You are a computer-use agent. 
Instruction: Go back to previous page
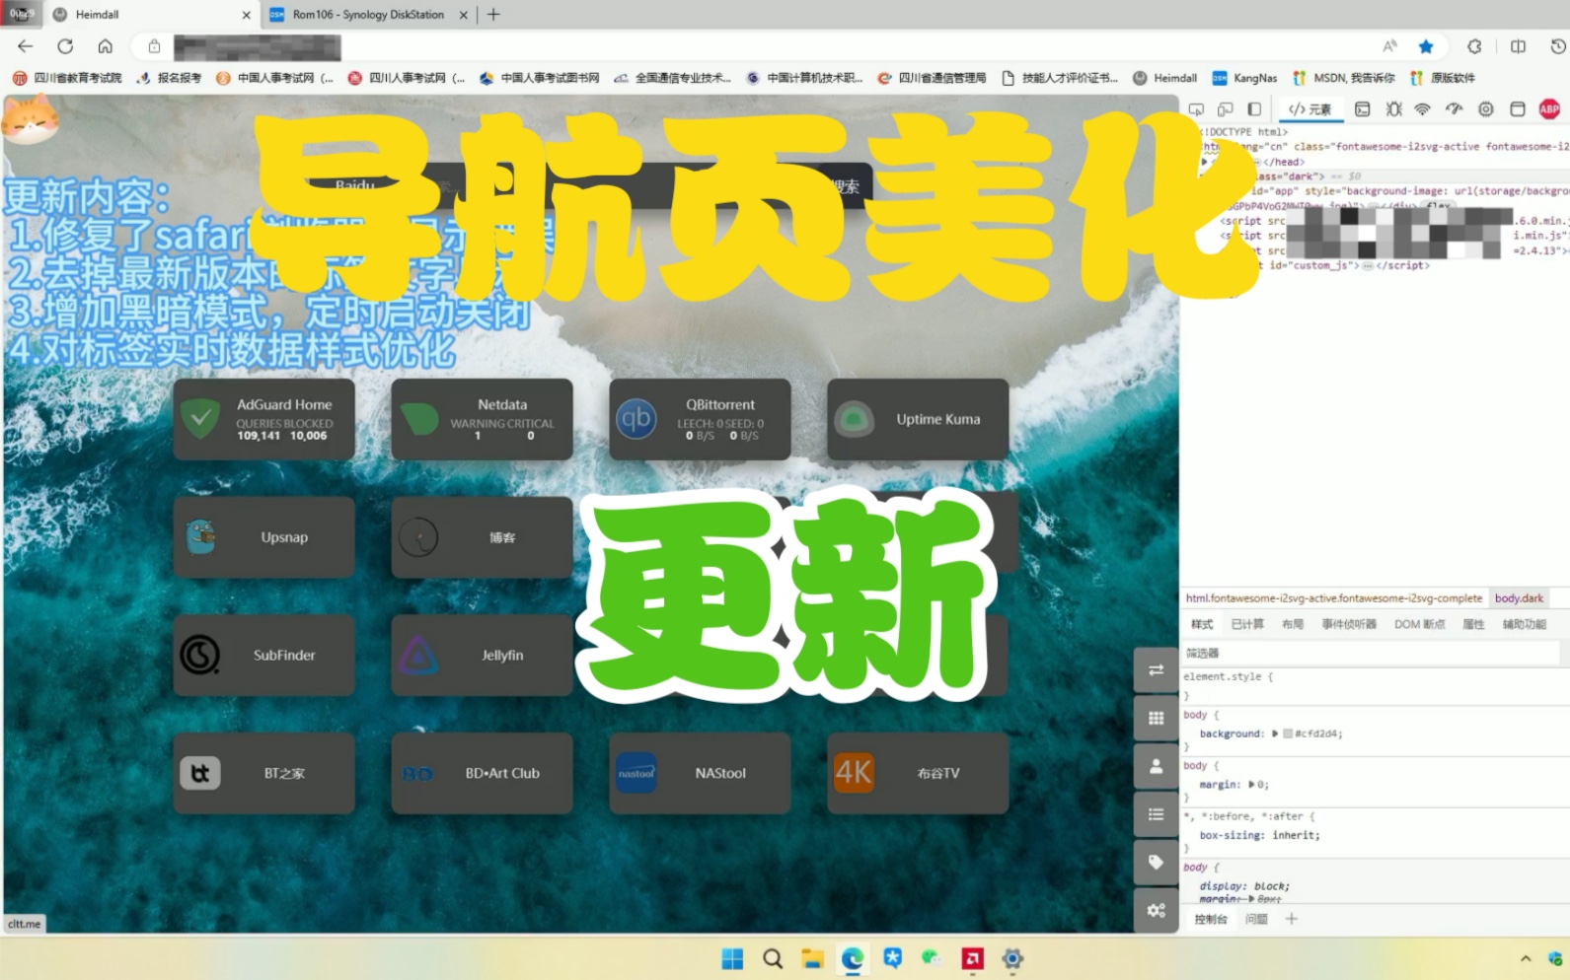click(25, 46)
